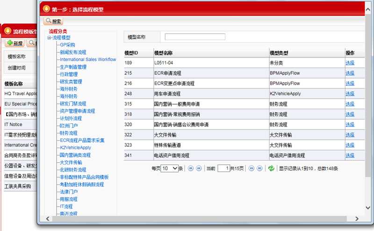Click horizontal scrollbar right arrow
The height and width of the screenshot is (231, 374).
click(x=357, y=218)
